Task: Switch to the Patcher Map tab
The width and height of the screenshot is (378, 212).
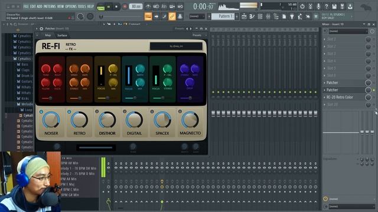Action: pyautogui.click(x=48, y=35)
